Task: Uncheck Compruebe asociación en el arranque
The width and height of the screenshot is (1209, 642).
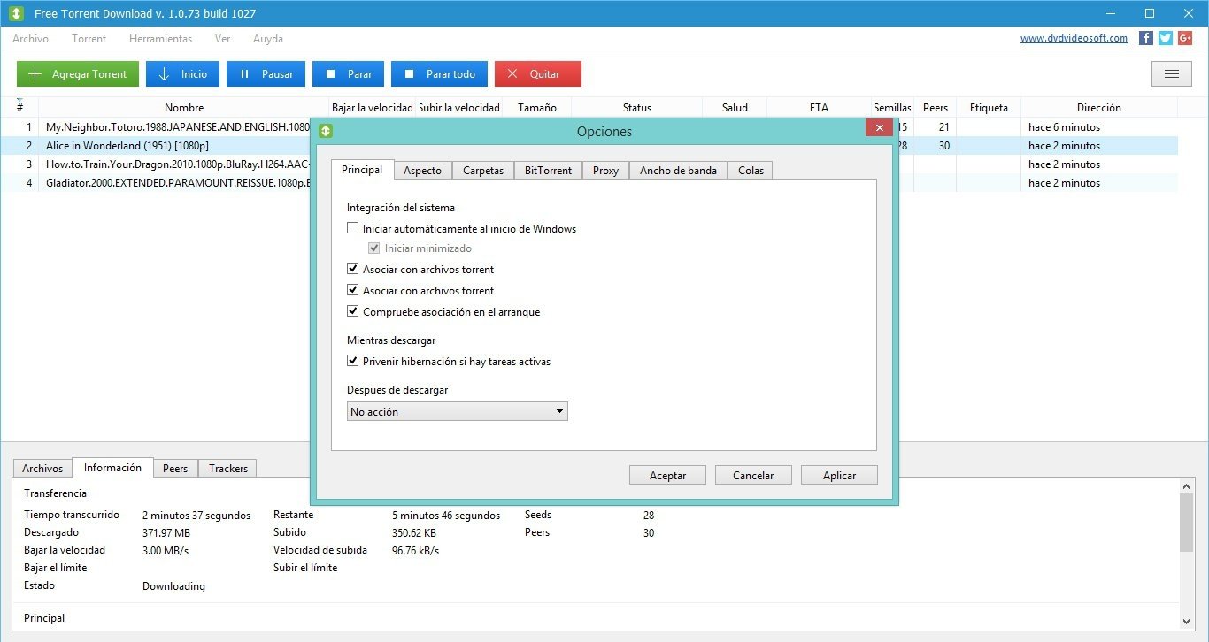Action: [353, 312]
